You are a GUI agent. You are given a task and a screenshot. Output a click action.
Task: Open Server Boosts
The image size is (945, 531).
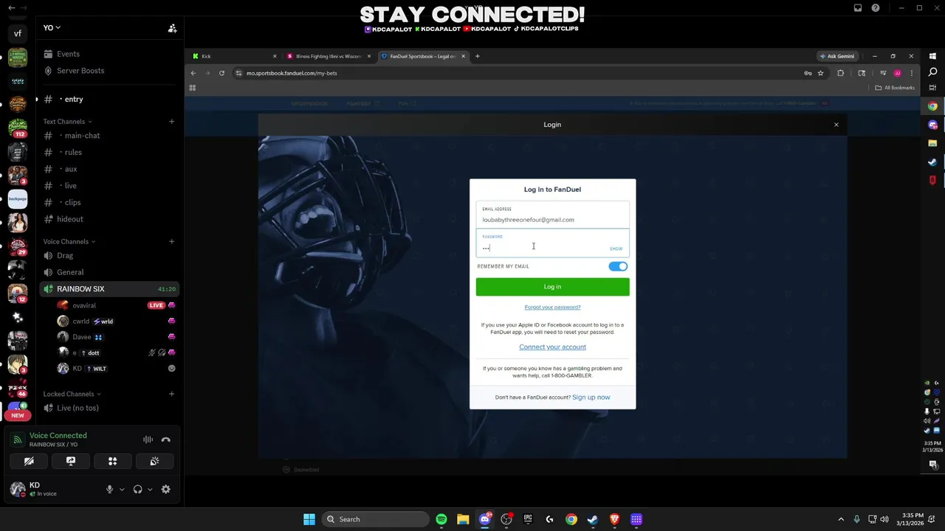(x=109, y=71)
